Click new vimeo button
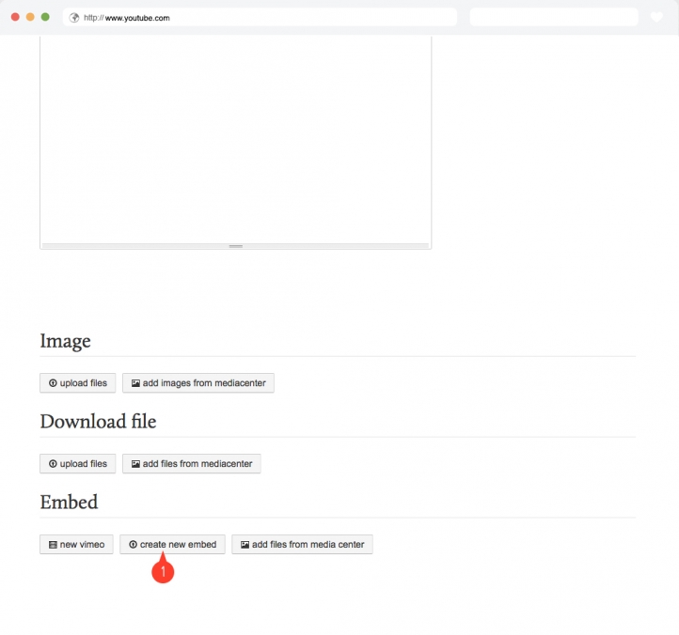This screenshot has width=679, height=635. coord(76,544)
